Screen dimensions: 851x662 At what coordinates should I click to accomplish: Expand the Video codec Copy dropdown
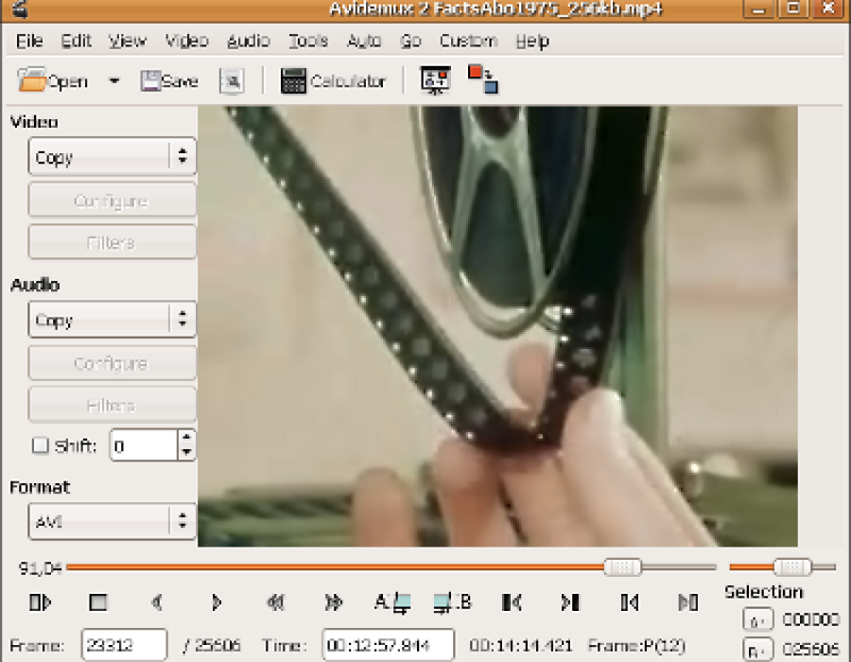coord(112,156)
